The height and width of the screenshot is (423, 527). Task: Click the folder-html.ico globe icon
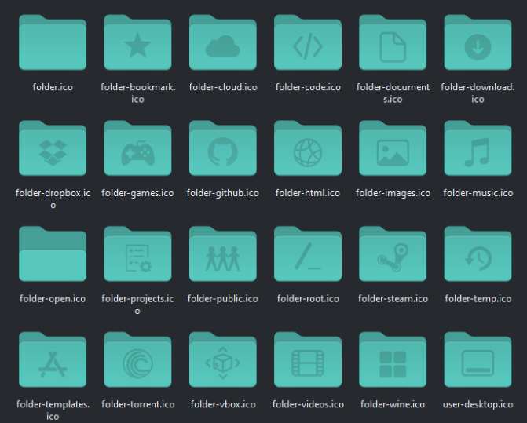(x=308, y=152)
